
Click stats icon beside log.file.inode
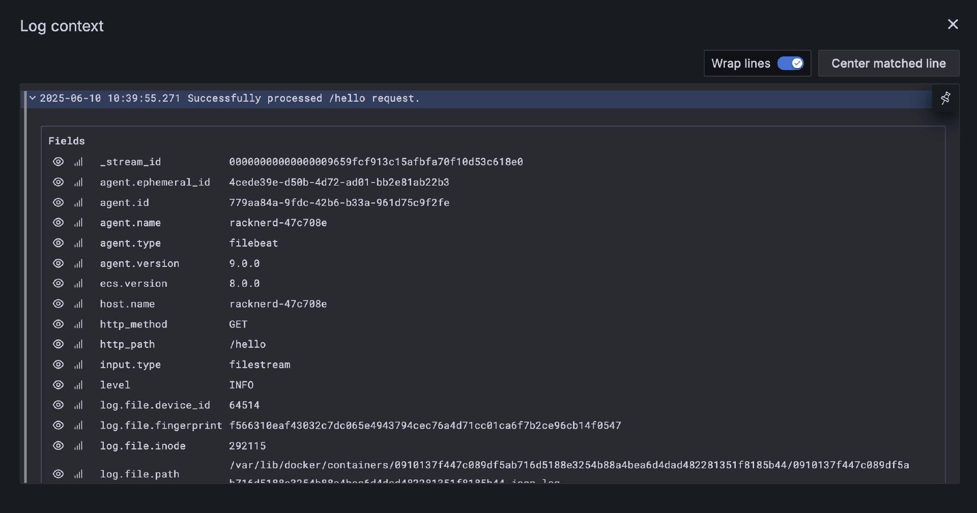click(78, 446)
